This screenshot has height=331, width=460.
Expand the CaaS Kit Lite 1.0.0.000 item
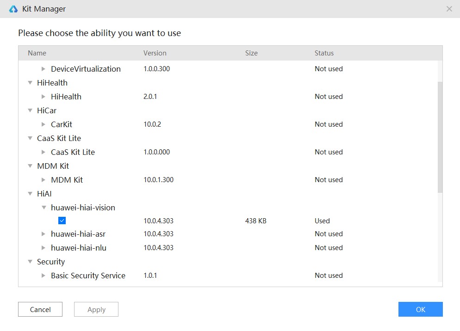coord(44,152)
